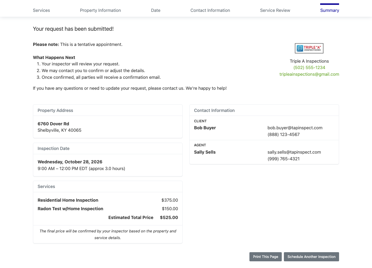Click the Triple A Inspections company name

coord(309,61)
